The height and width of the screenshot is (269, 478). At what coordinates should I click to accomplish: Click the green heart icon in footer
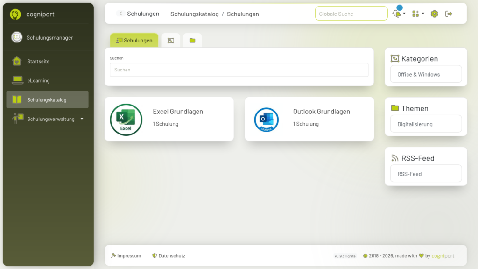(422, 255)
